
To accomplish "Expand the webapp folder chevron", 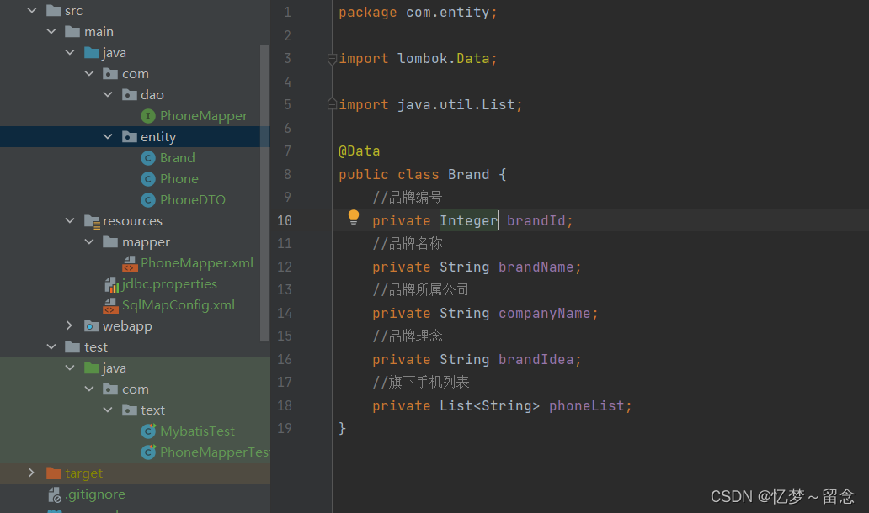I will 69,326.
